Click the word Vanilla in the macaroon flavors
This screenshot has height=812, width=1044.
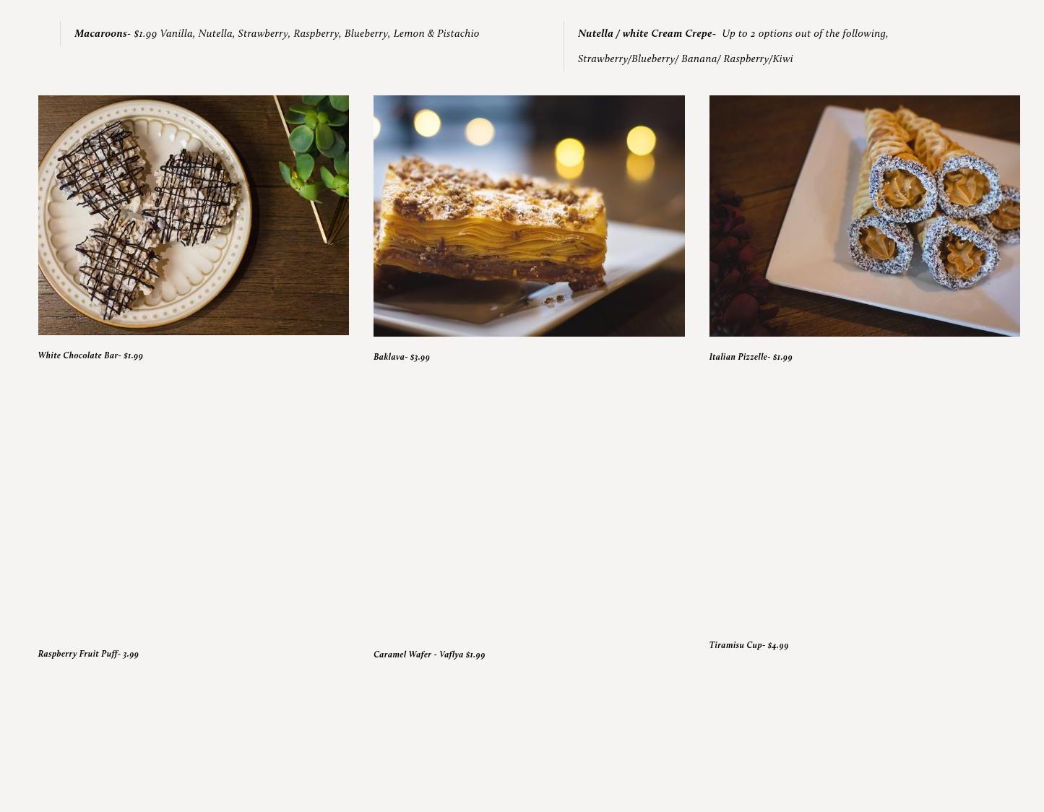[176, 33]
